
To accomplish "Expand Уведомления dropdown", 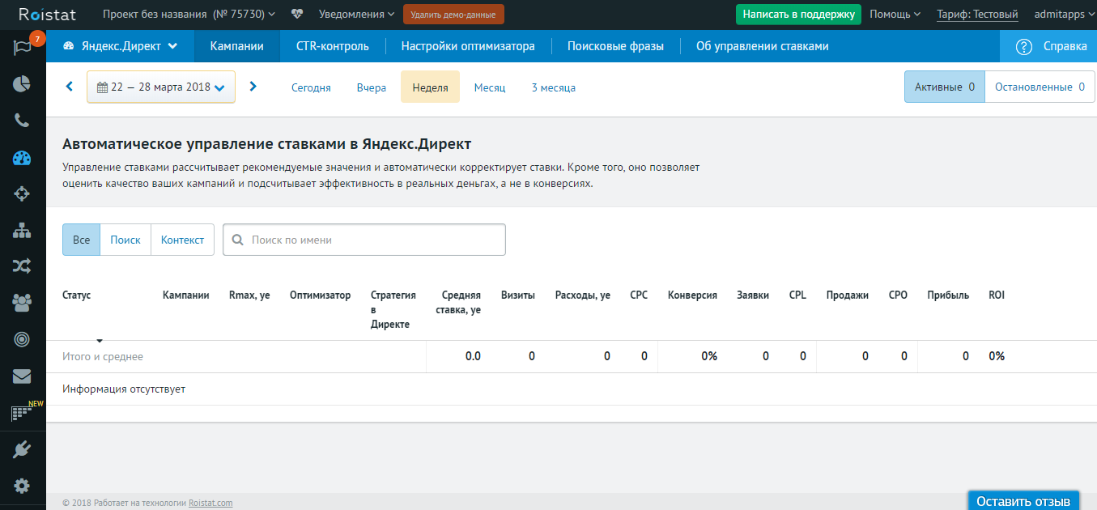I will click(x=356, y=14).
